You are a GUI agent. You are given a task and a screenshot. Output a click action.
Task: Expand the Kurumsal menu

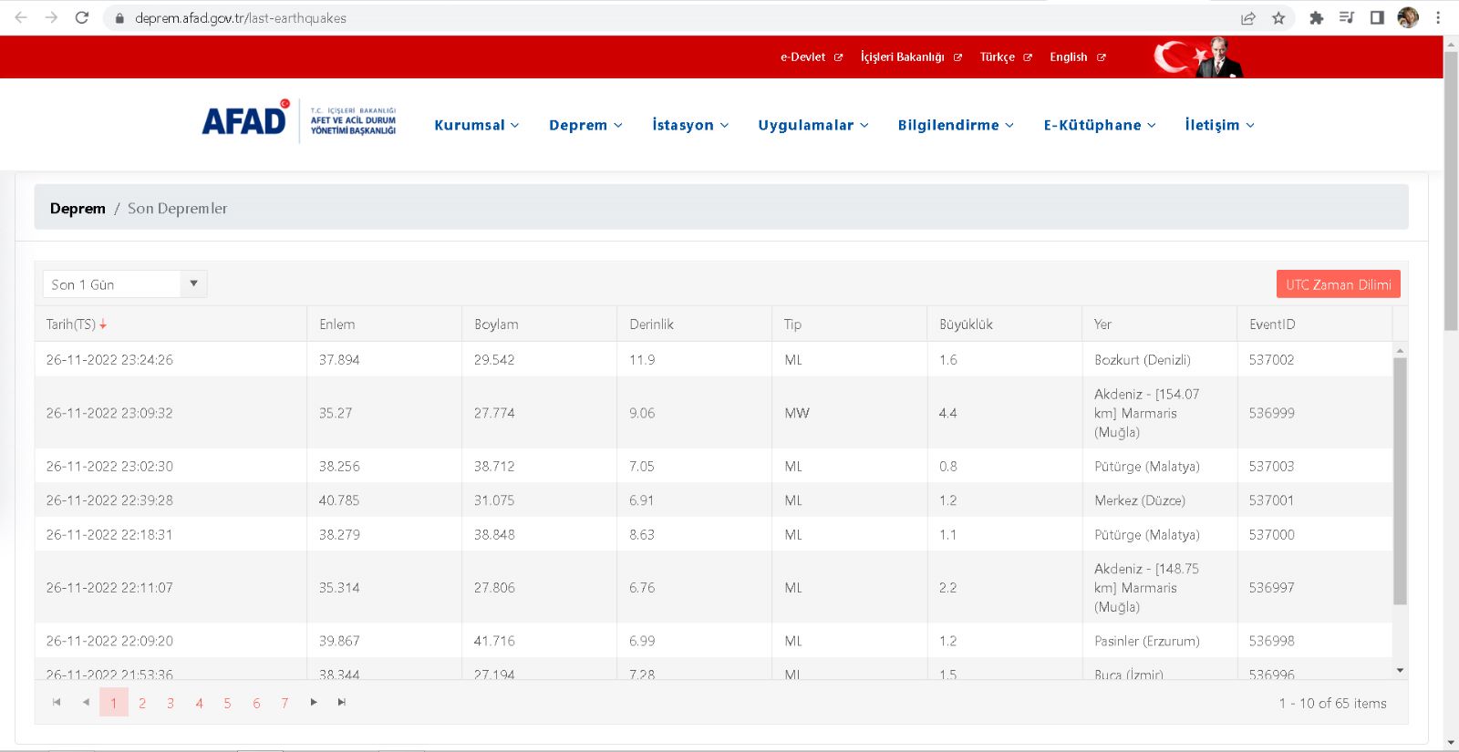(x=477, y=125)
